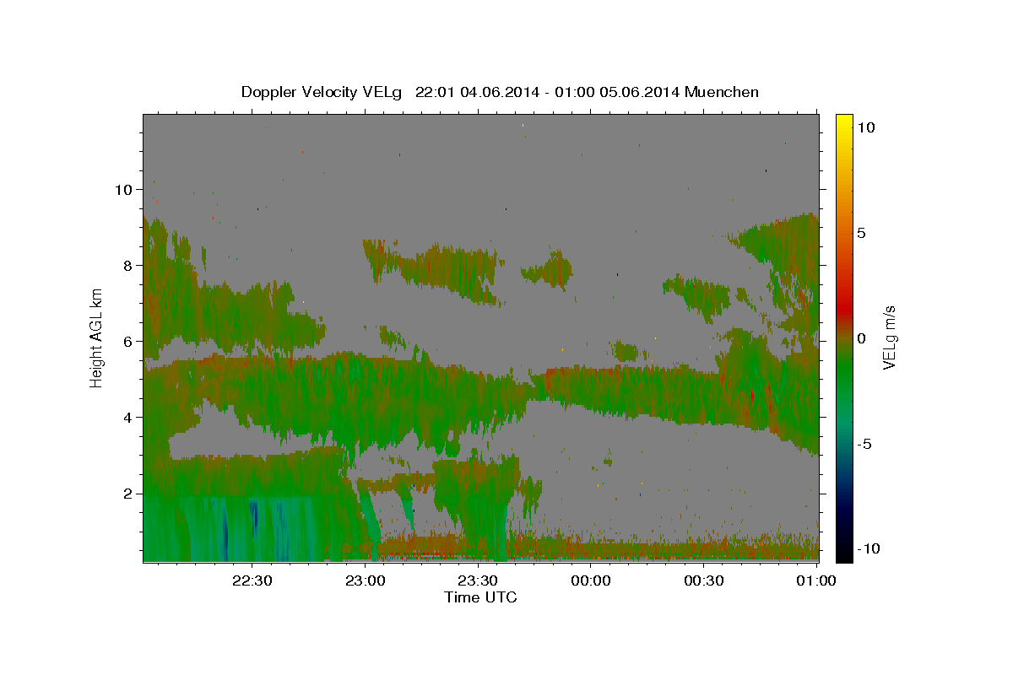Viewport: 1013px width, 675px height.
Task: Click the height tick label 8
Action: pyautogui.click(x=127, y=265)
